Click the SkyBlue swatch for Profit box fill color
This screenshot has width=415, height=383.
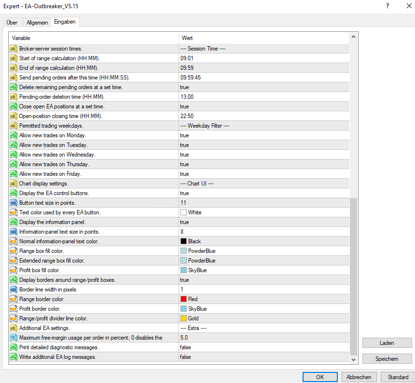tap(183, 270)
